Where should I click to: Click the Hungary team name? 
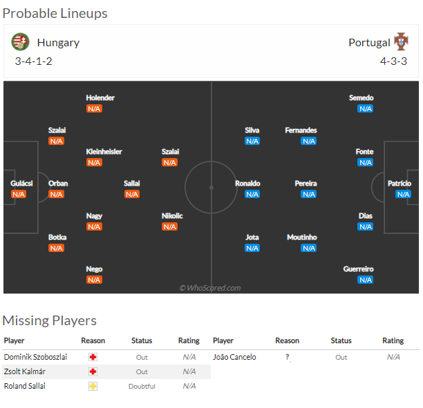58,43
